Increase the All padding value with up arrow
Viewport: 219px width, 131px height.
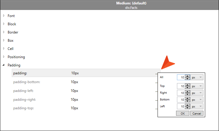tap(188, 76)
